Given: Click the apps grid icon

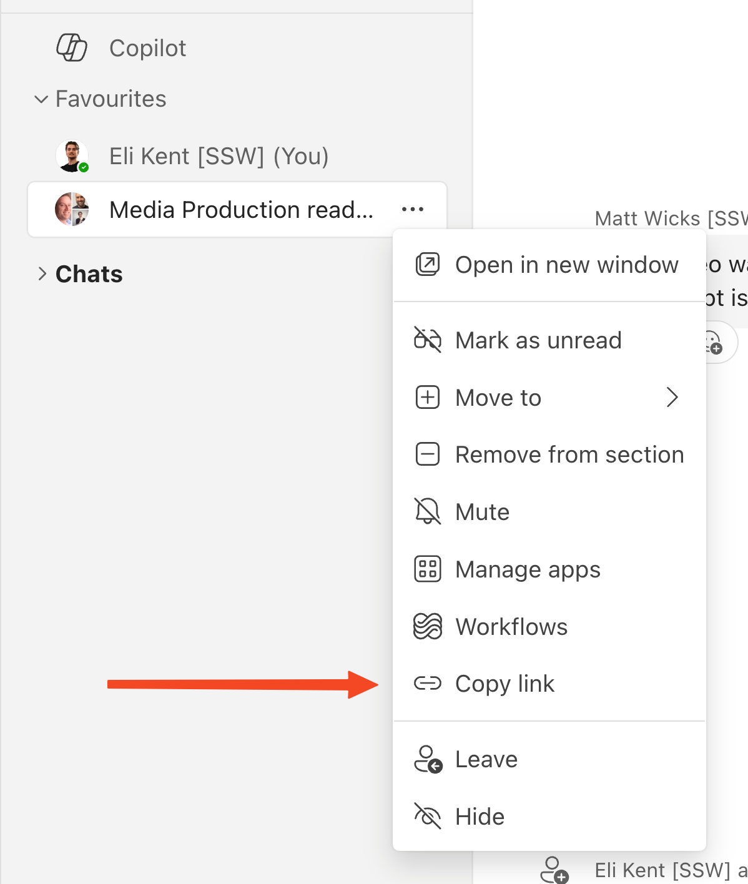Looking at the screenshot, I should 428,569.
